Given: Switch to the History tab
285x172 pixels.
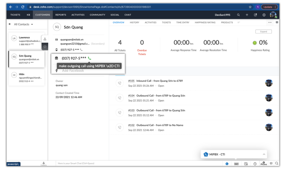Looking at the screenshot, I should (134, 22).
